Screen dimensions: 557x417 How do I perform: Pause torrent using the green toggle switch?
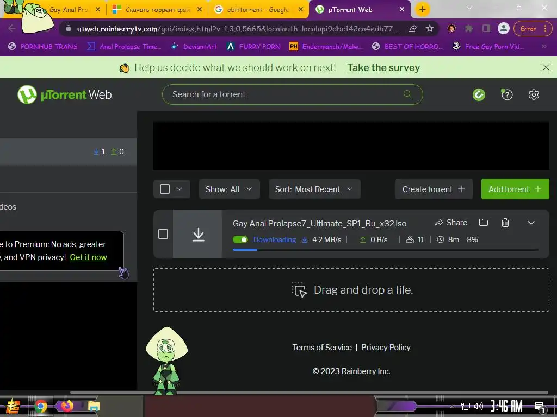pyautogui.click(x=240, y=239)
